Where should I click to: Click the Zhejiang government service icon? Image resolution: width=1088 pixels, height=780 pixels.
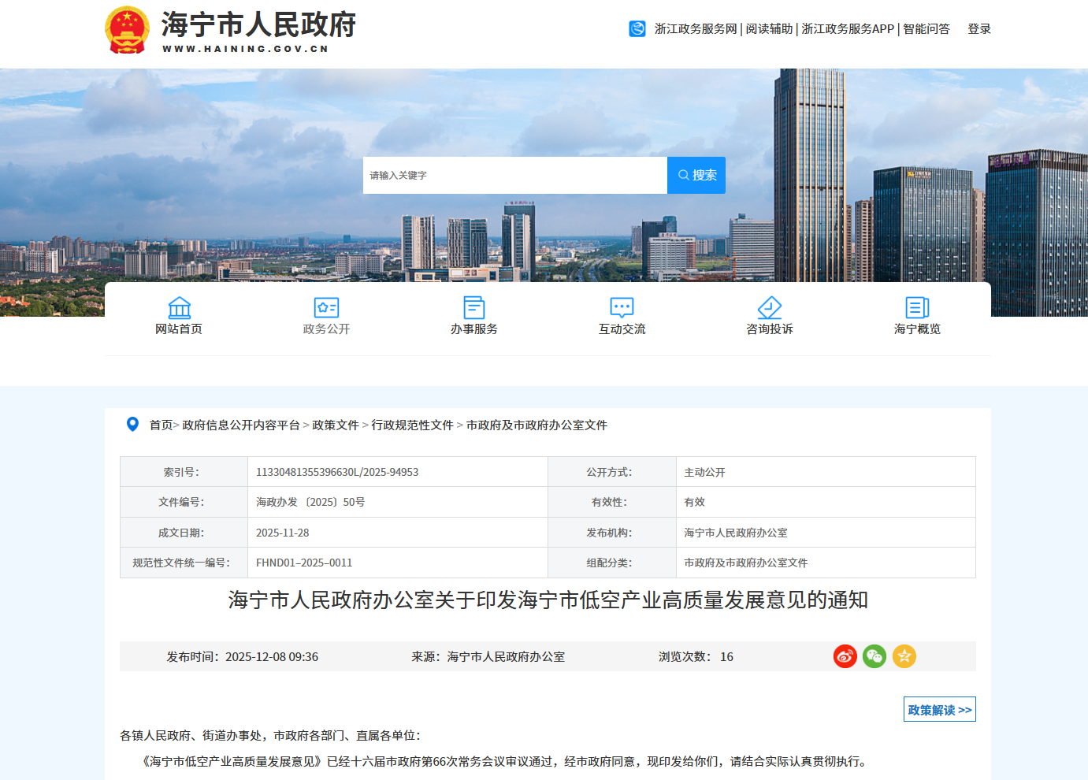click(x=637, y=29)
